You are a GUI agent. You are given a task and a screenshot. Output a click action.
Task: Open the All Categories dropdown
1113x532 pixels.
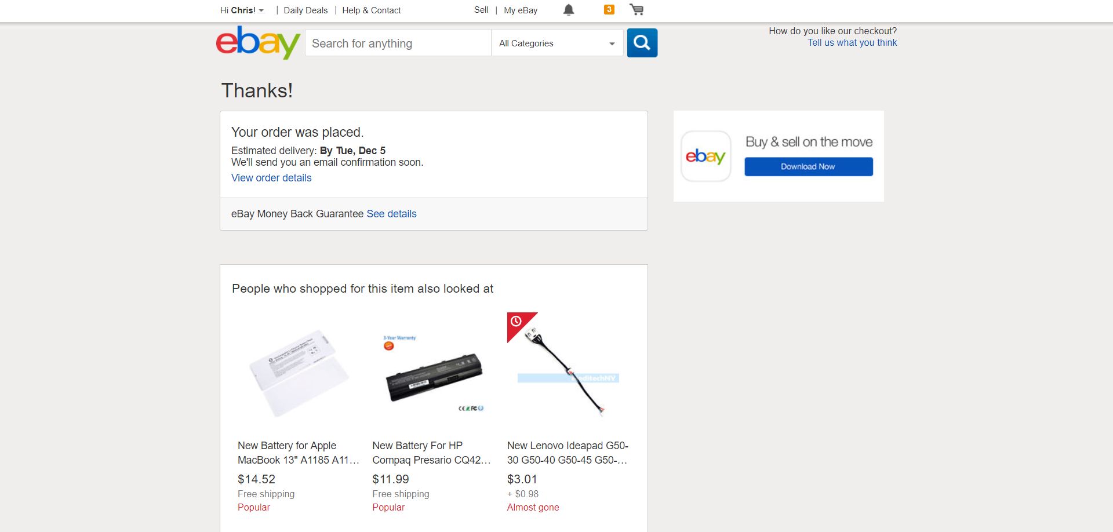click(556, 43)
